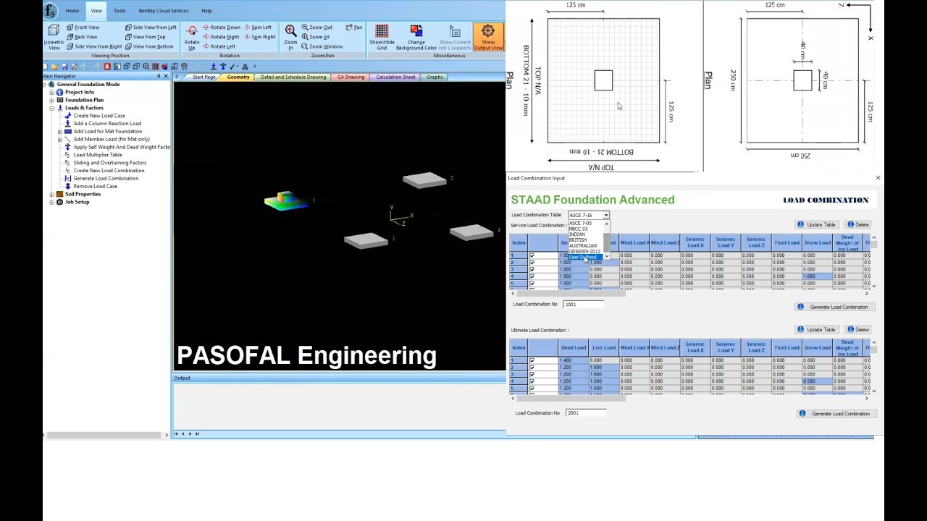927x521 pixels.
Task: Click service Load Combination No field
Action: click(584, 305)
